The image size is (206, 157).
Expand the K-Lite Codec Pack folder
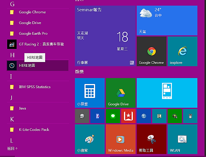[37, 130]
